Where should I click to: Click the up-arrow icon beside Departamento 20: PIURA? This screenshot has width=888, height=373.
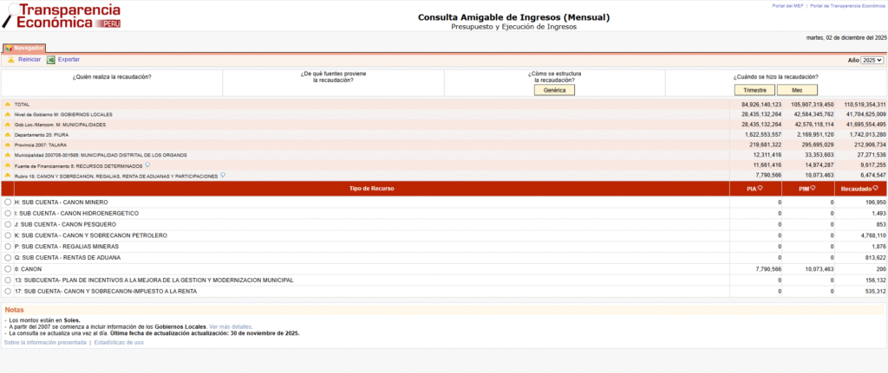point(8,135)
